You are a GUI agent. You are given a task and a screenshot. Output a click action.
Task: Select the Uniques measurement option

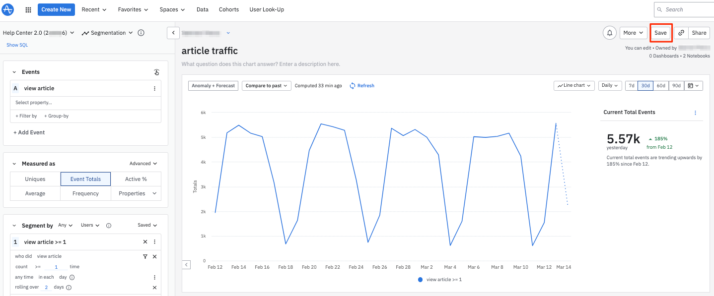click(35, 179)
